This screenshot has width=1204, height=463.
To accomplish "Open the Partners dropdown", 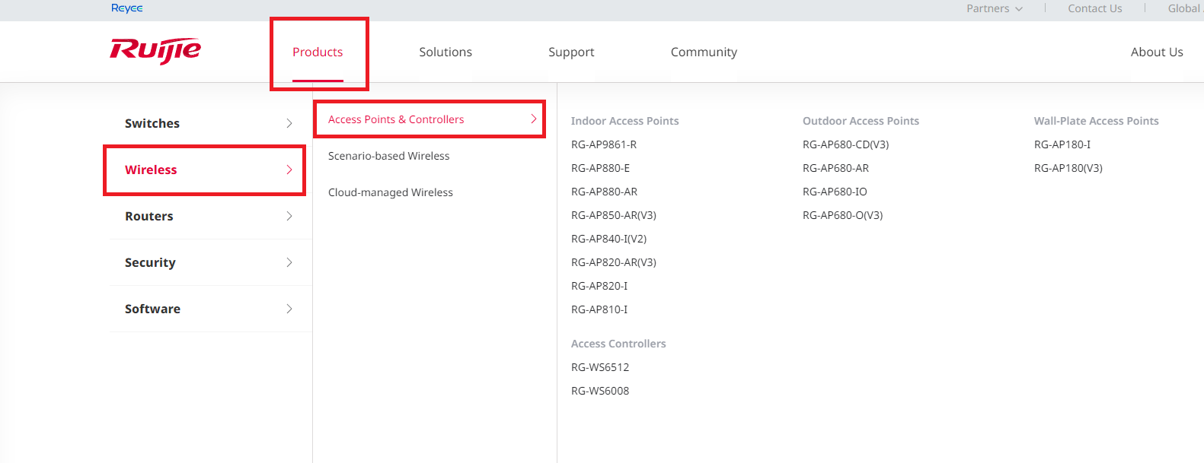I will coord(995,8).
